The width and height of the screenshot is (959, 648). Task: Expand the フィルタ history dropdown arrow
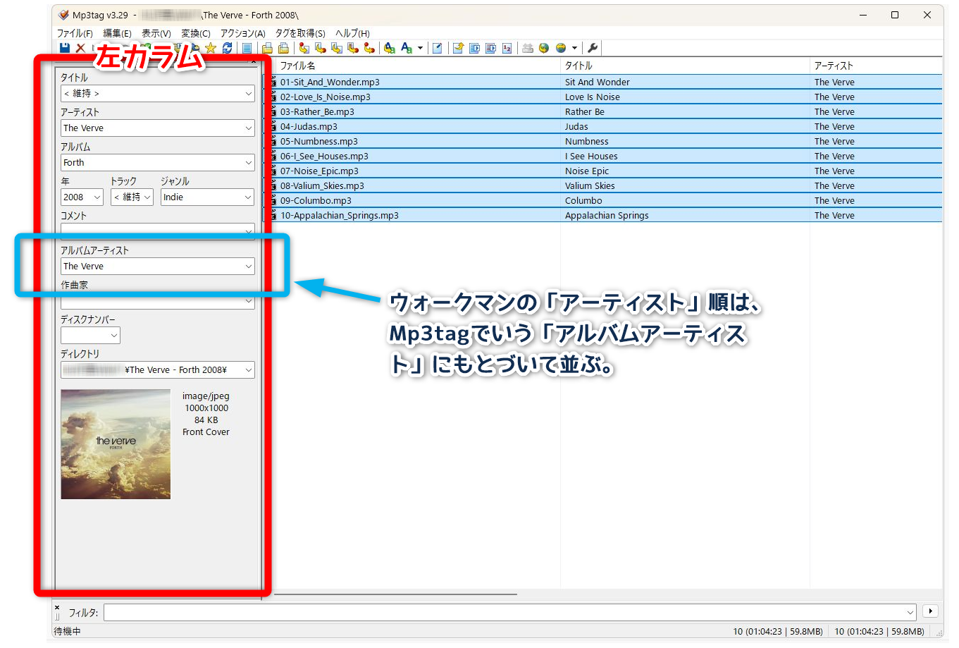point(910,612)
